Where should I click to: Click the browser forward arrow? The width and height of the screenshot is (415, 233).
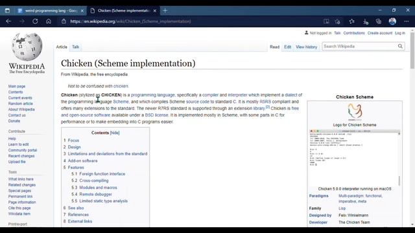(x=22, y=21)
